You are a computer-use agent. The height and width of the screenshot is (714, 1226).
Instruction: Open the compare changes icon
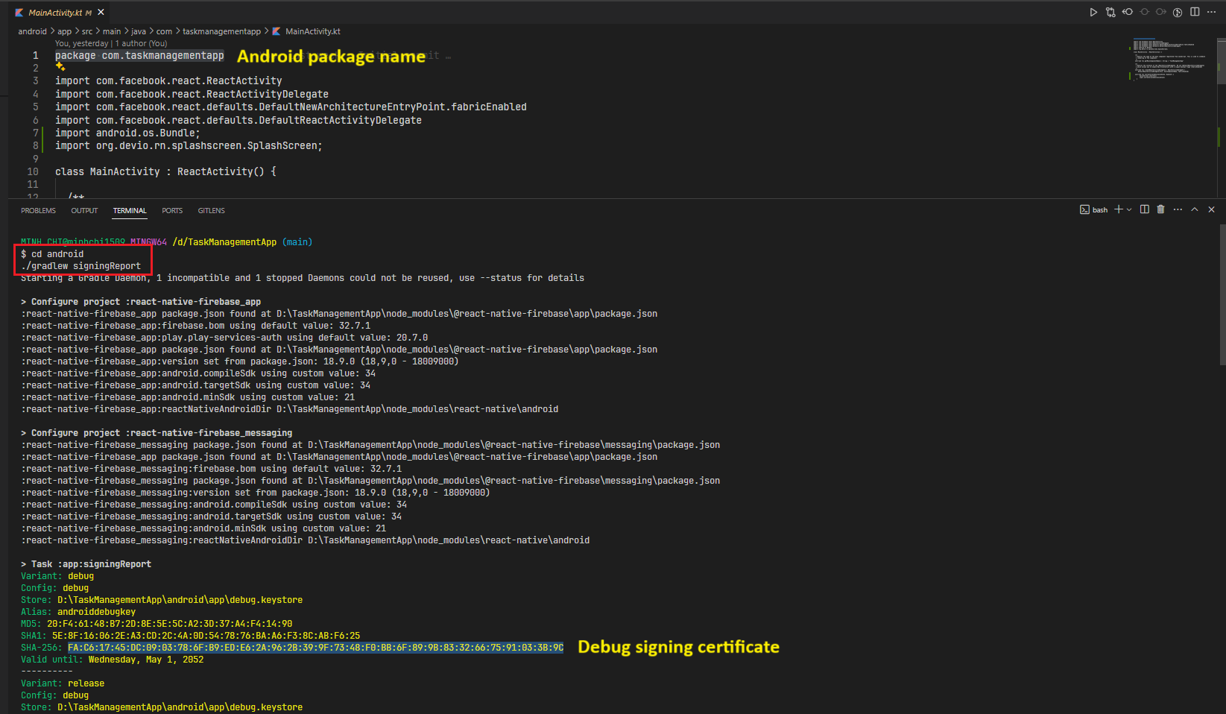tap(1110, 12)
